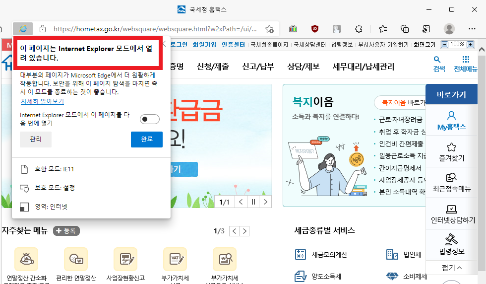
Task: Click the 검색 search magnifier icon
Action: (x=437, y=59)
